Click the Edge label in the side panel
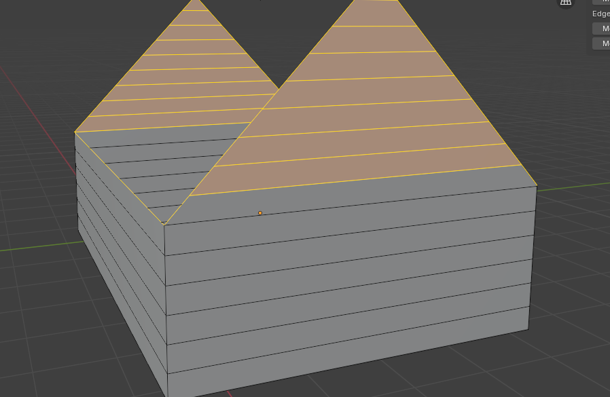 point(601,14)
